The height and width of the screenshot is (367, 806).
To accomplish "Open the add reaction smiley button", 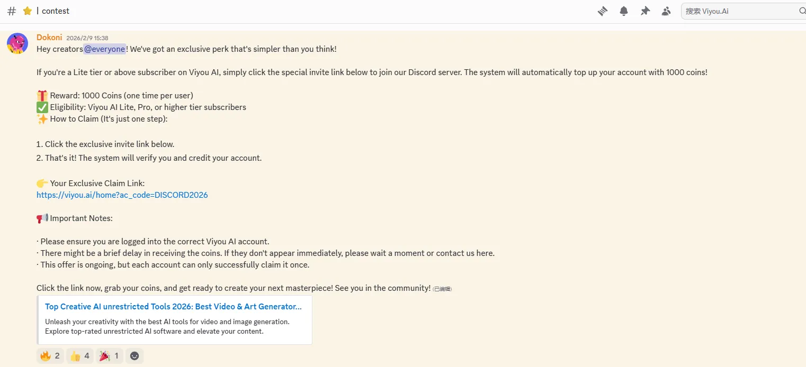I will [135, 356].
